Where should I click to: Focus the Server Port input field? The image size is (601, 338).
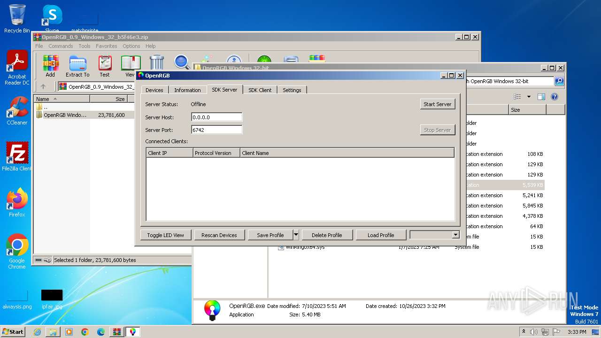217,130
